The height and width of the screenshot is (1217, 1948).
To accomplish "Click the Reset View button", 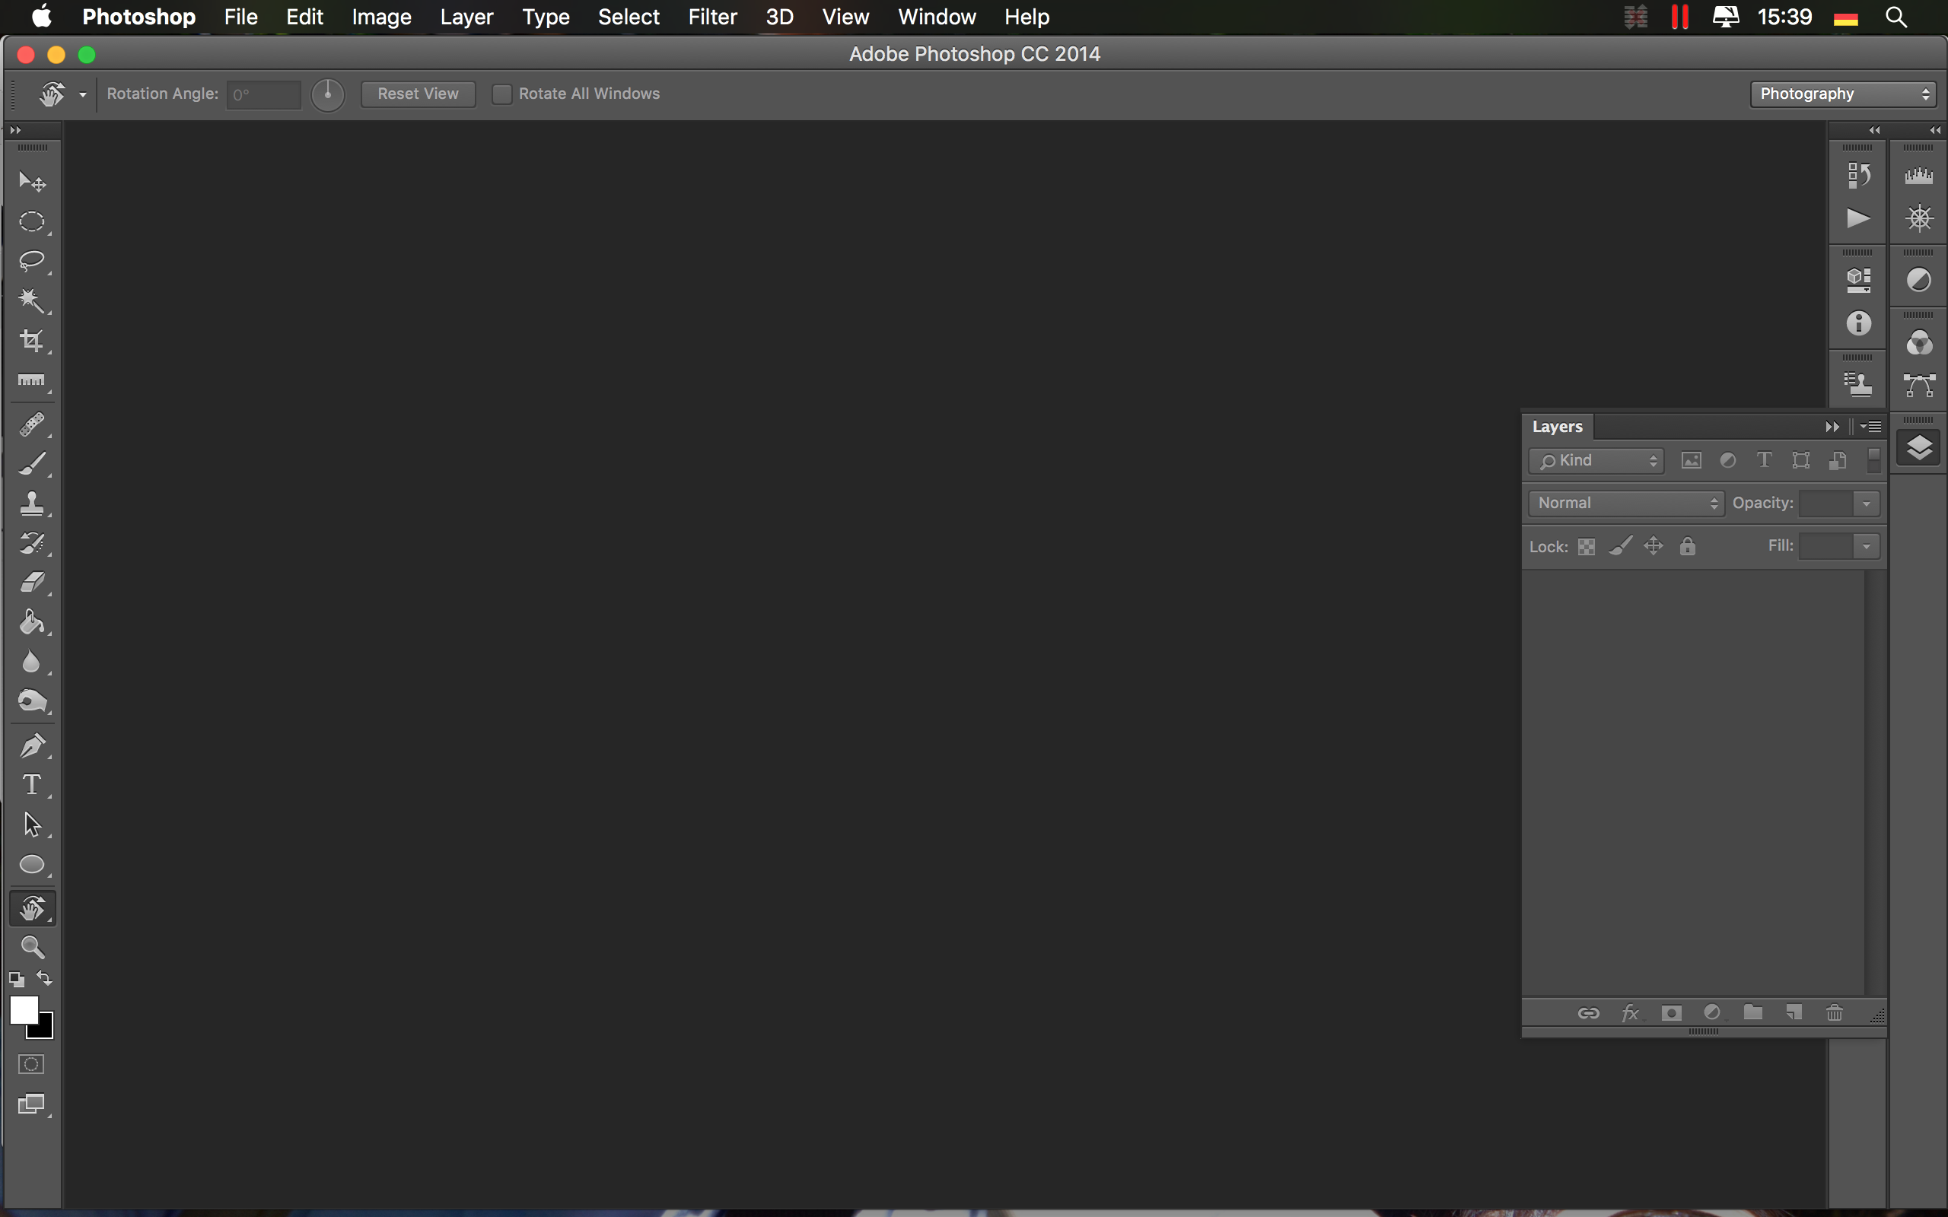I will (x=418, y=94).
